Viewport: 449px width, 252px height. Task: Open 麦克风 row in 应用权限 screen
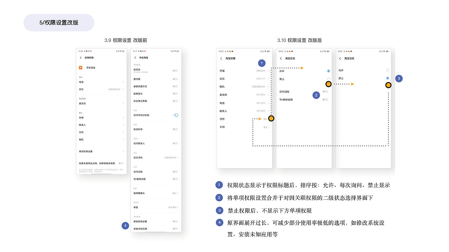[x=101, y=104]
